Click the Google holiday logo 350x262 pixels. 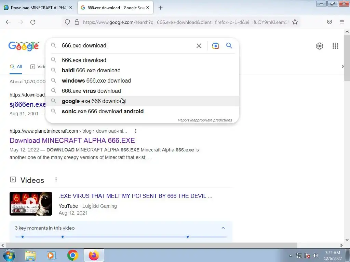pyautogui.click(x=24, y=46)
